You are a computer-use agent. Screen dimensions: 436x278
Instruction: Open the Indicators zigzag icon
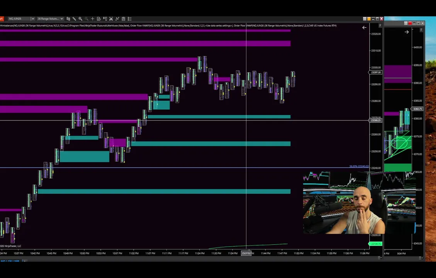tap(117, 19)
